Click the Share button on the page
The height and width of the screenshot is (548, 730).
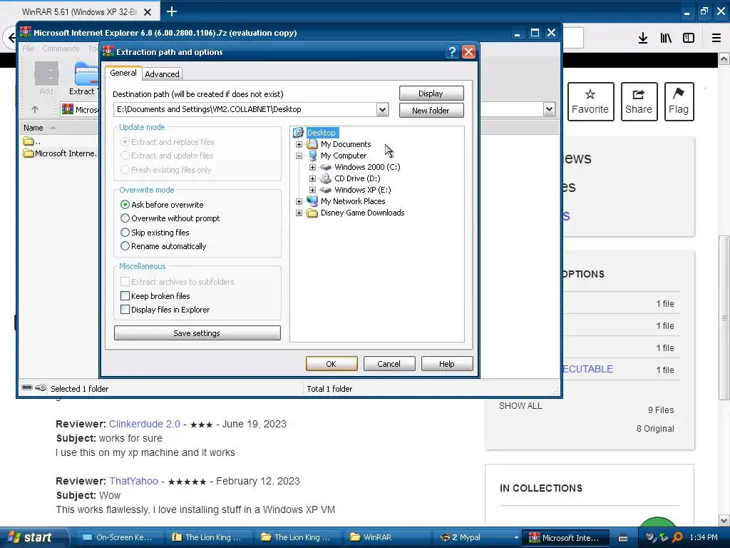point(639,101)
